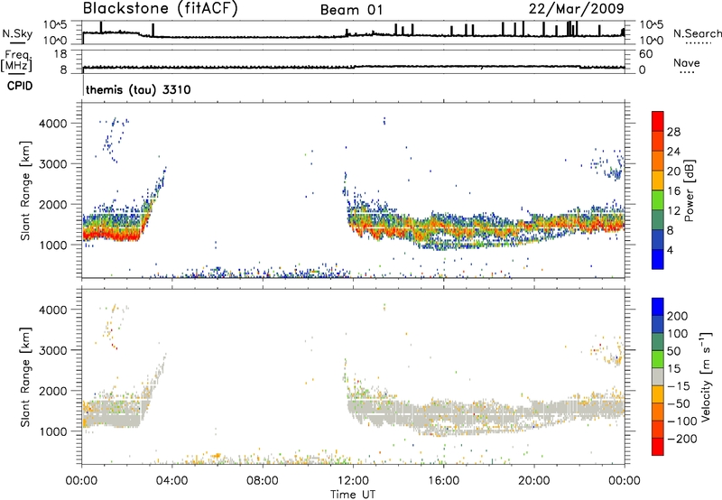Click the 'Velocity [m s-1]' color bar label
Viewport: 722px width, 500px height.
[x=706, y=376]
